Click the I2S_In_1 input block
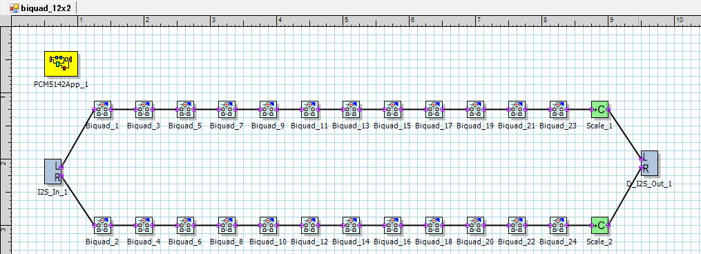 coord(52,171)
